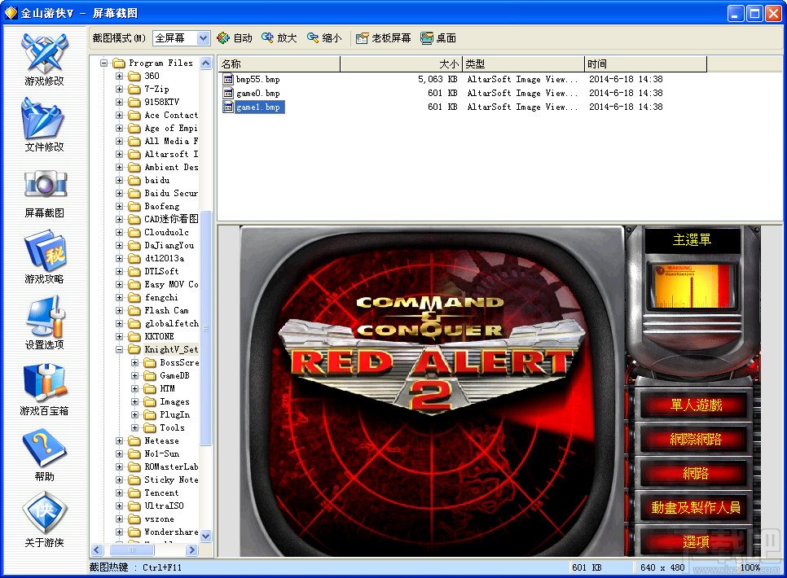Viewport: 787px width, 578px height.
Task: Open the 截图模式 dropdown
Action: pos(202,38)
